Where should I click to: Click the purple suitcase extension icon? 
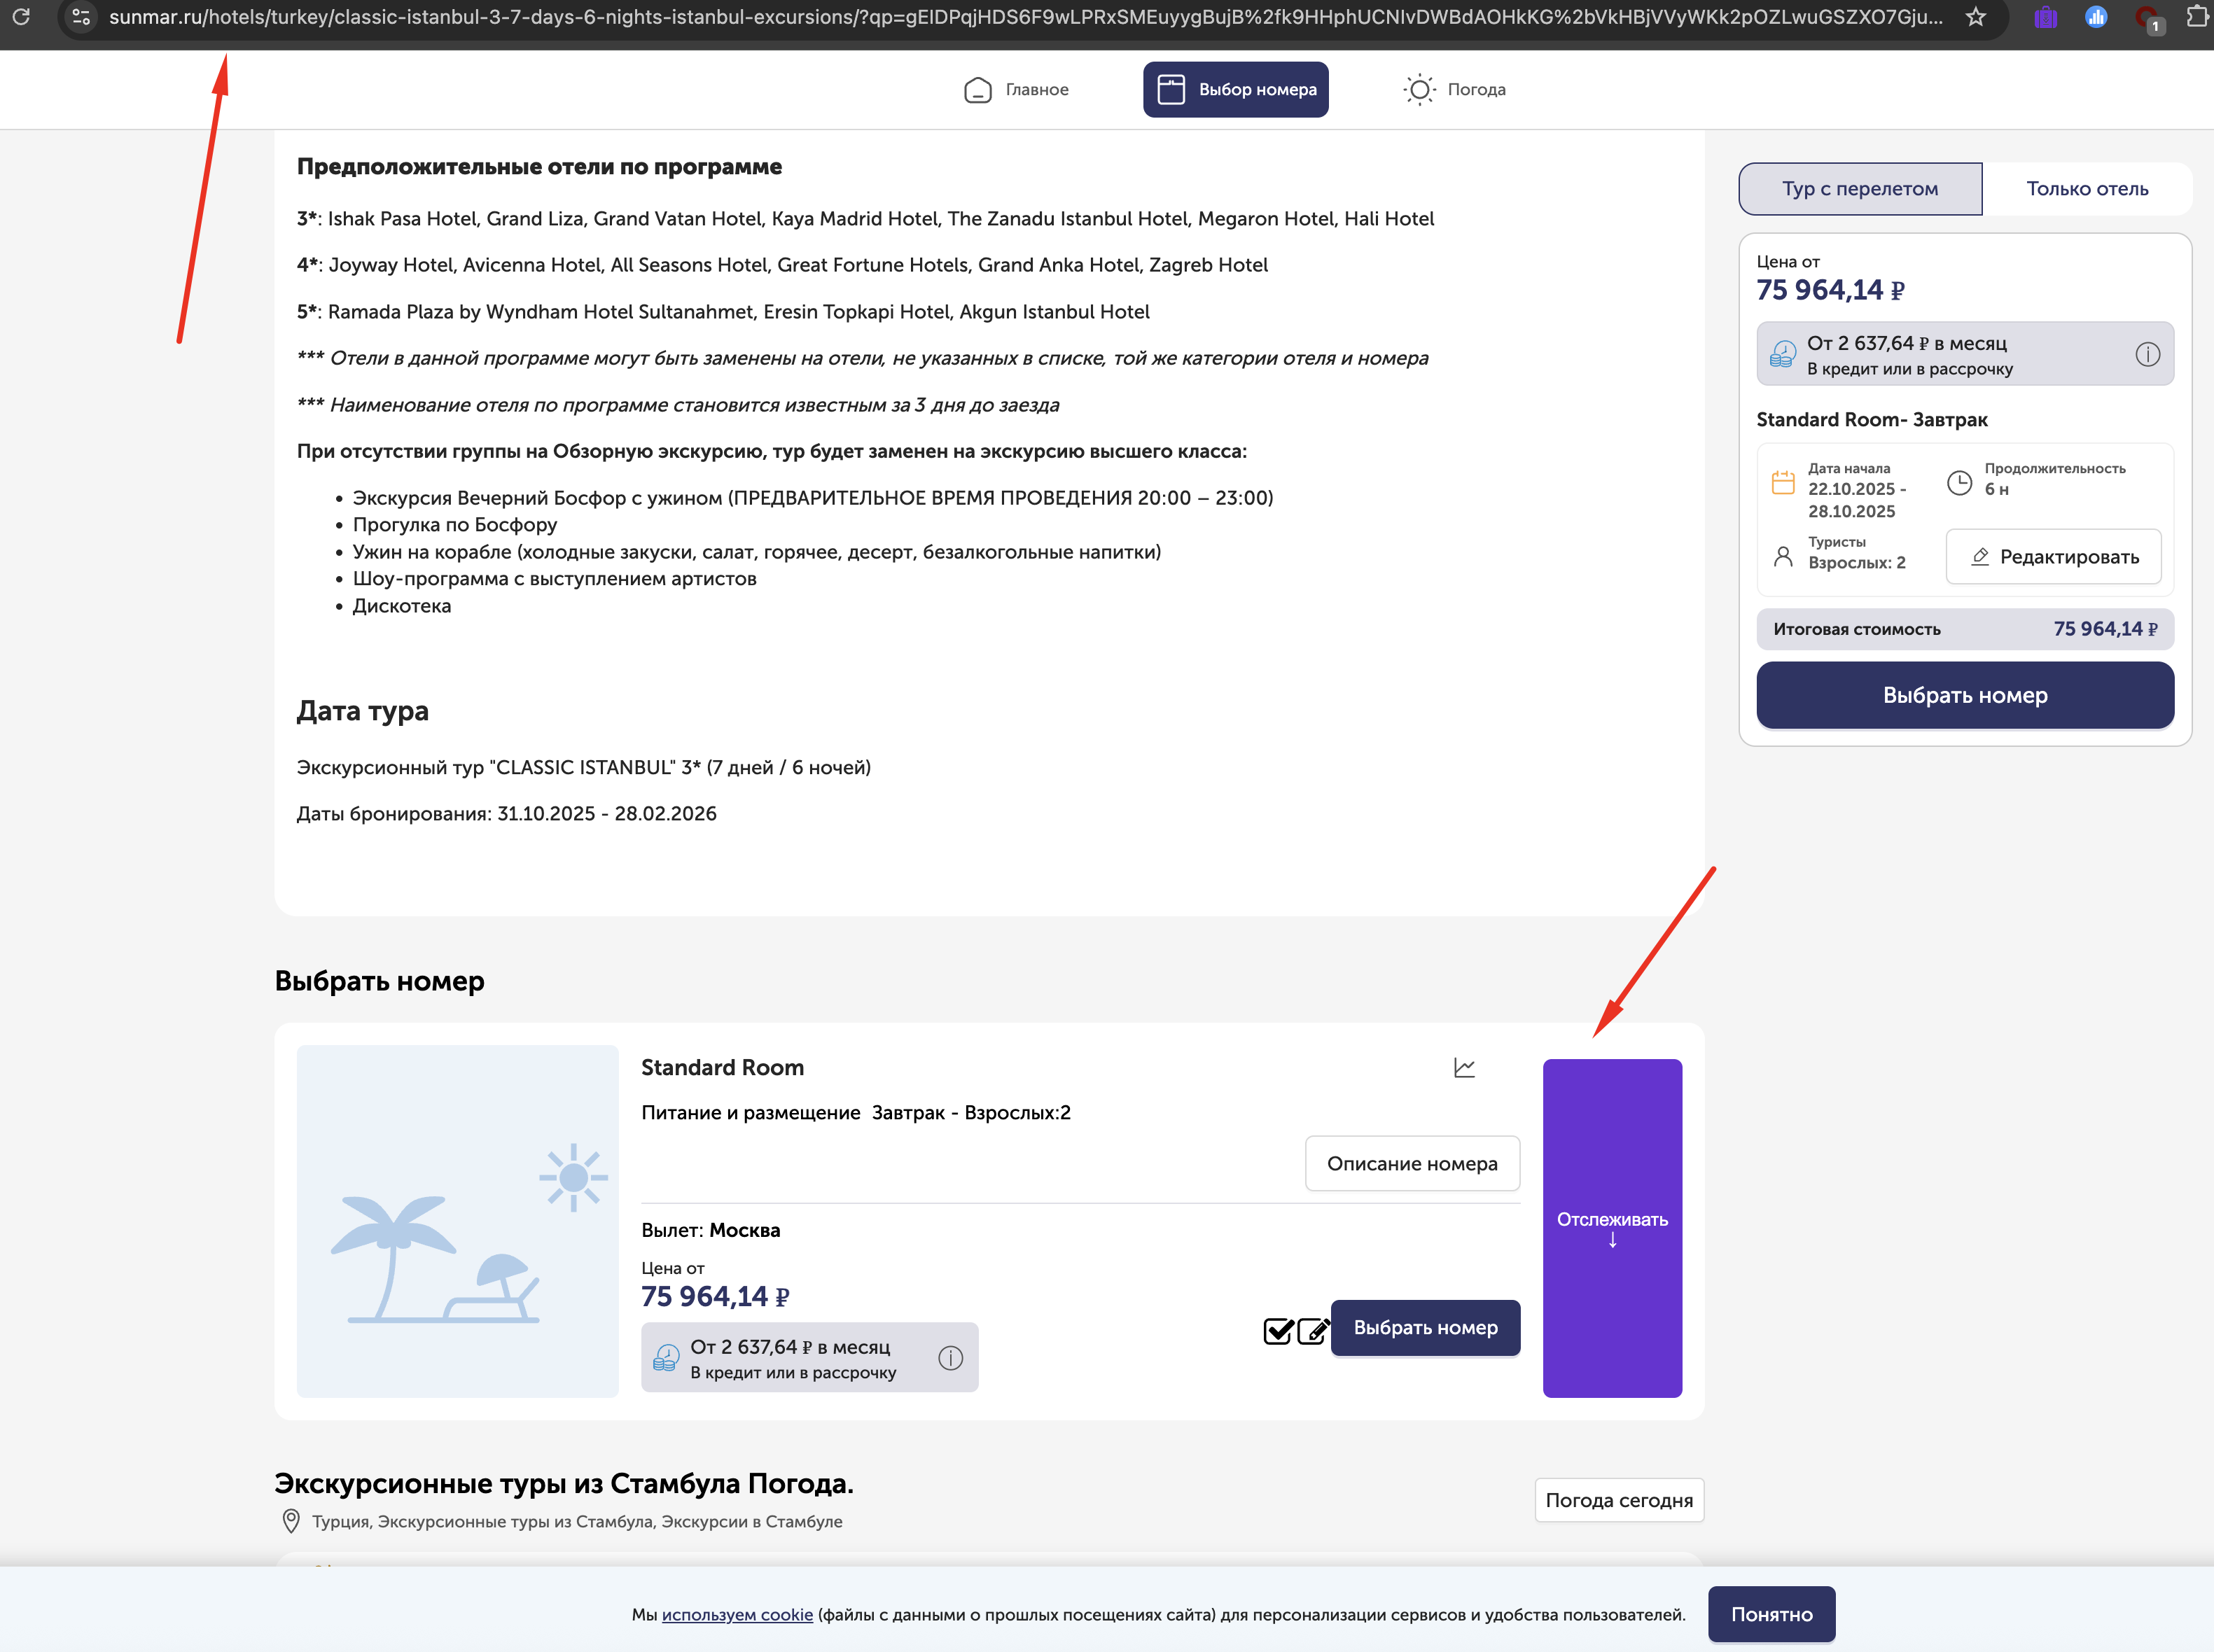coord(2046,17)
